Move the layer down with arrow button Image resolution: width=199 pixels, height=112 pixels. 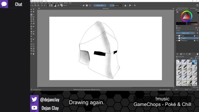(x=184, y=54)
